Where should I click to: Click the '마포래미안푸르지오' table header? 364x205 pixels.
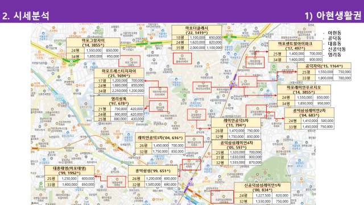pyautogui.click(x=304, y=90)
